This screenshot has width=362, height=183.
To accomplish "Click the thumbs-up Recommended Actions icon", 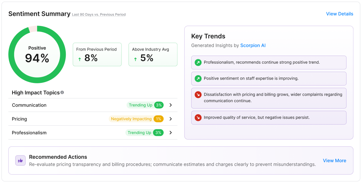I will click(21, 160).
